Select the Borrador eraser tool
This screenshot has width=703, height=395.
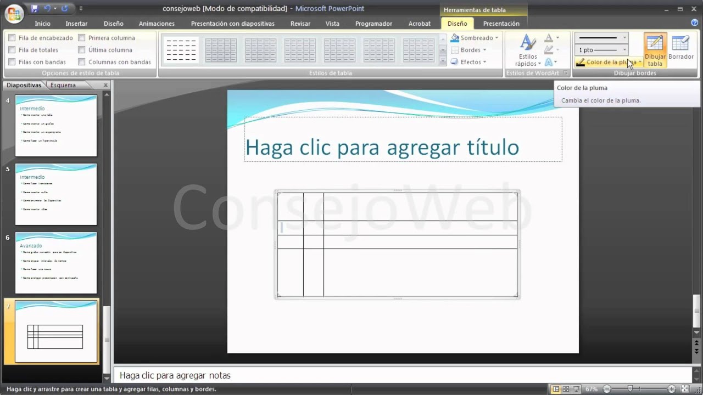click(x=680, y=48)
